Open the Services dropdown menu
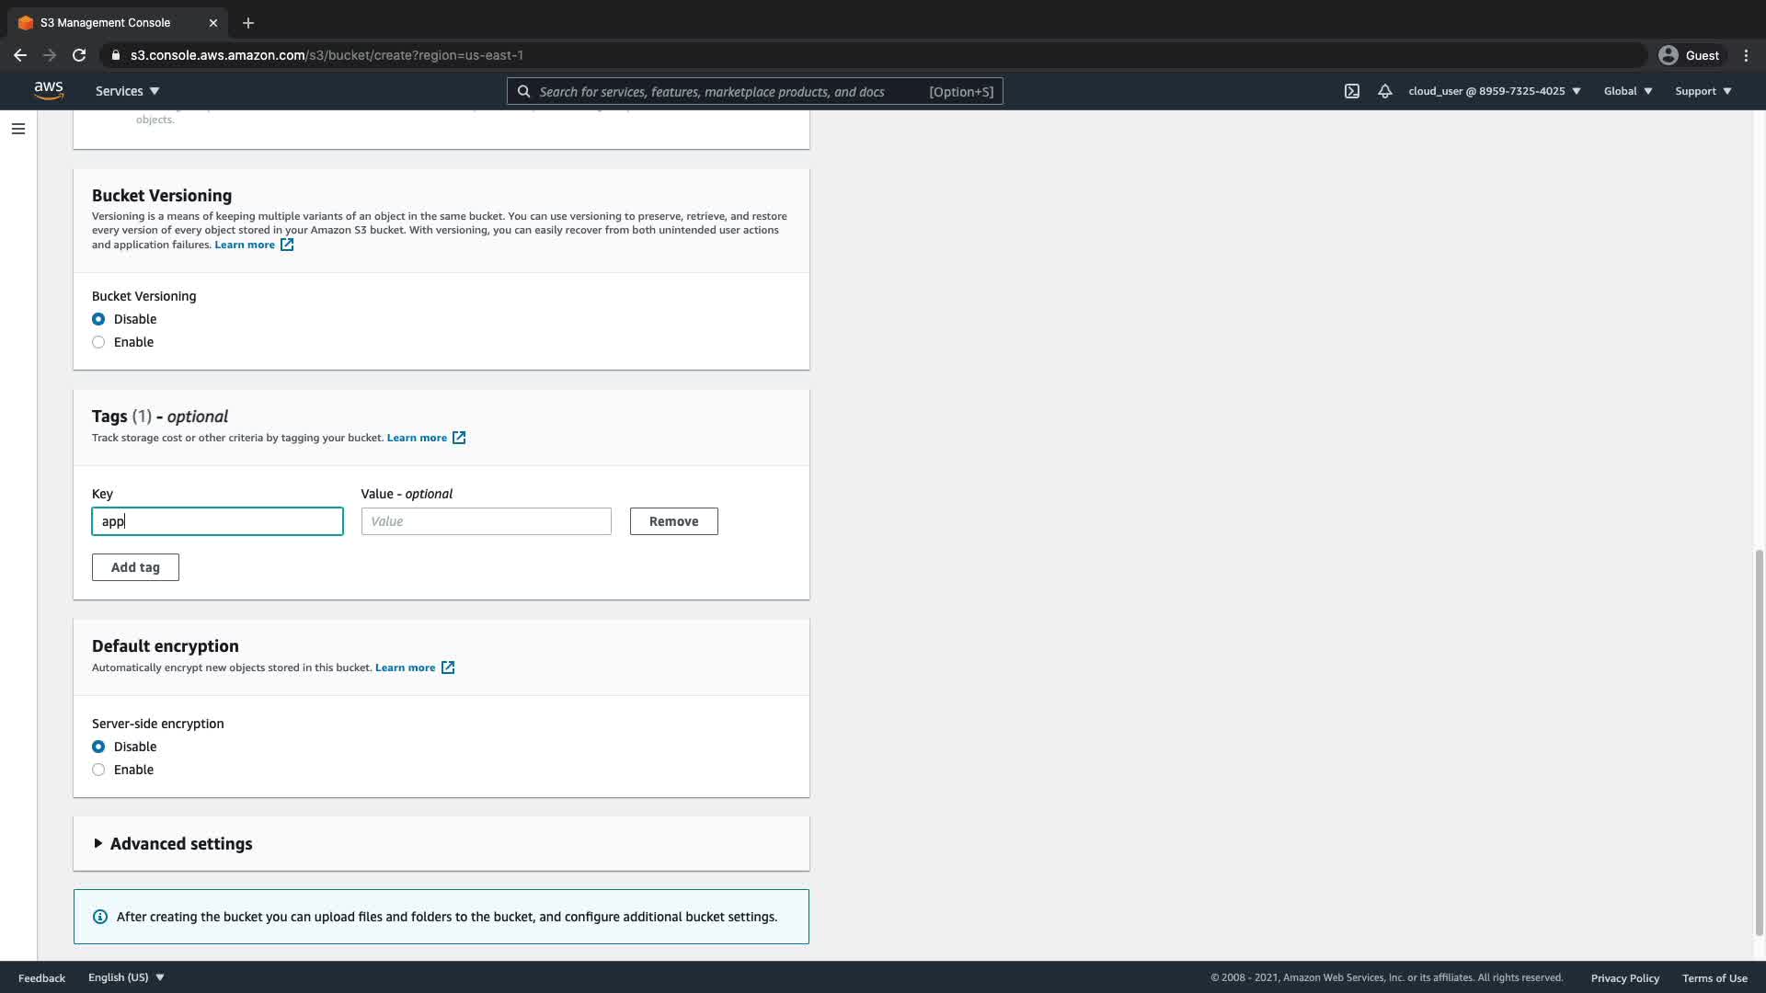This screenshot has height=993, width=1766. pyautogui.click(x=127, y=91)
